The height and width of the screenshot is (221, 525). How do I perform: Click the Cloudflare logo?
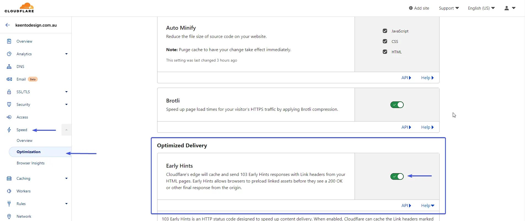(19, 8)
